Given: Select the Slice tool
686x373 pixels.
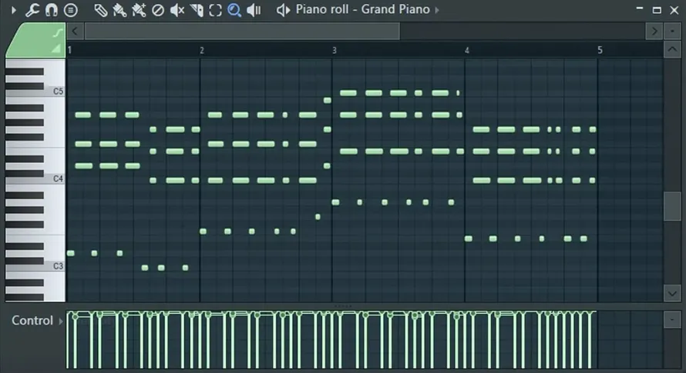Looking at the screenshot, I should coord(197,10).
